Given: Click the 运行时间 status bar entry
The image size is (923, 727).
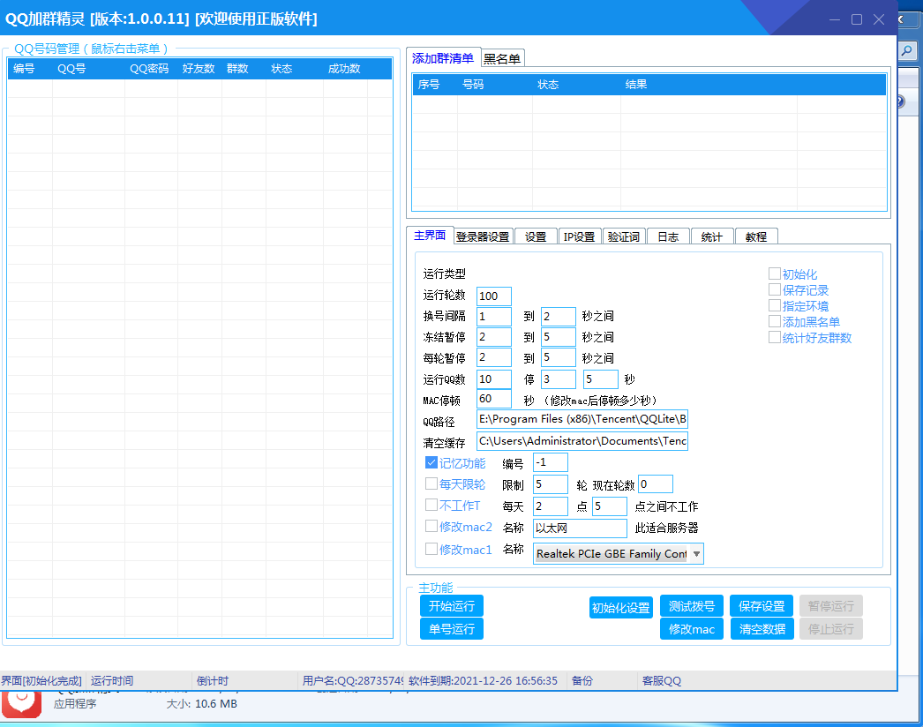Looking at the screenshot, I should 112,681.
